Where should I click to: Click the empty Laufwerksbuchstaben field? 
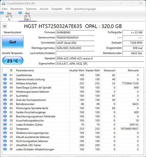75,53
